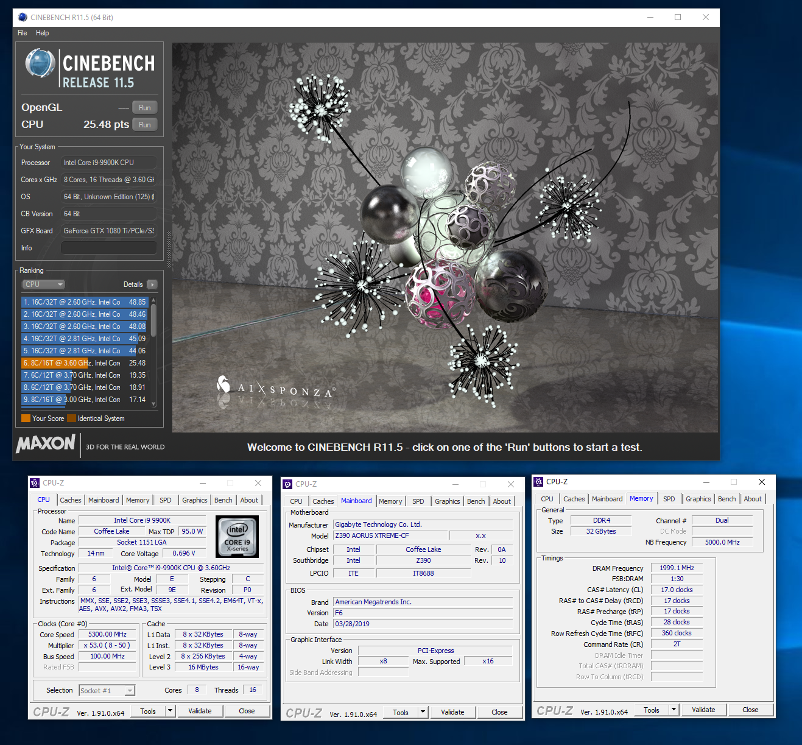Screen dimensions: 802x745
Task: Open the CPU ranking dropdown
Action: [x=44, y=284]
